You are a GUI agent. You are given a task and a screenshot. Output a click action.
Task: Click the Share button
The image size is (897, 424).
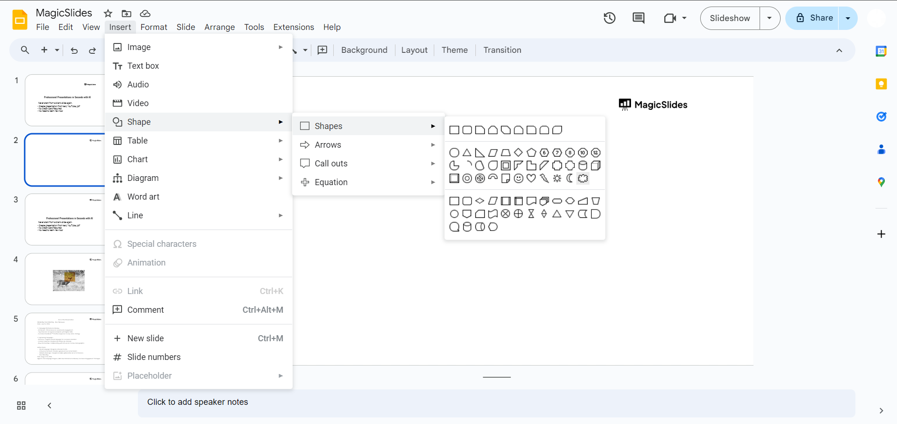click(812, 18)
